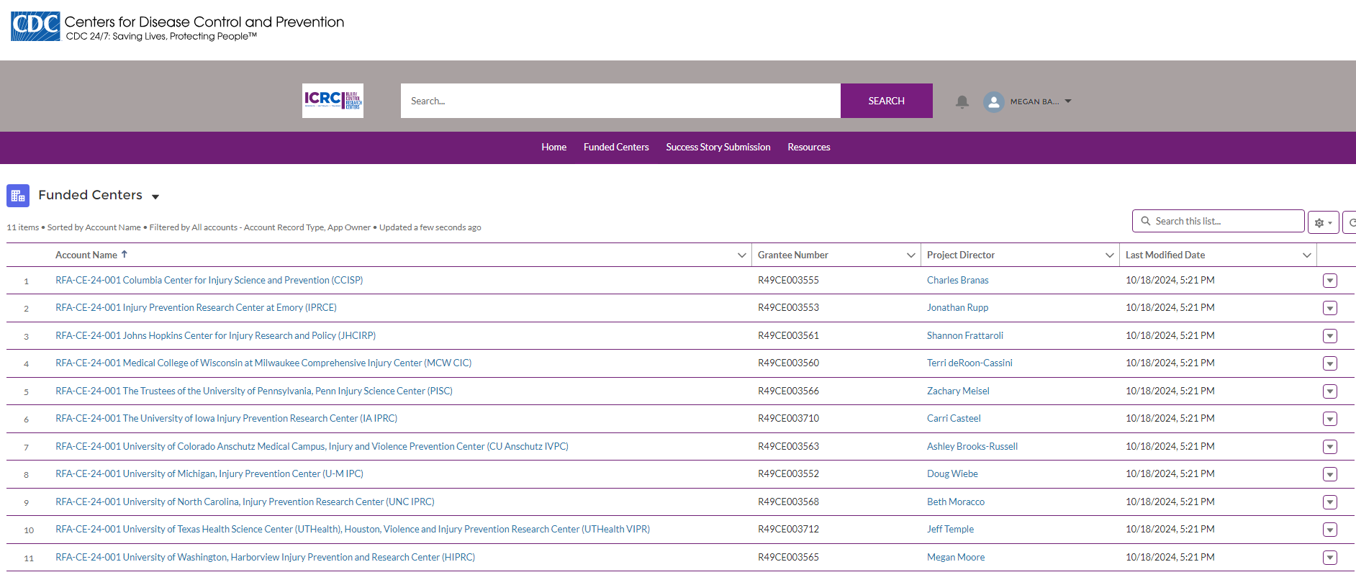Click the Funded Centers list icon
Viewport: 1356px width, 585px height.
coord(18,196)
